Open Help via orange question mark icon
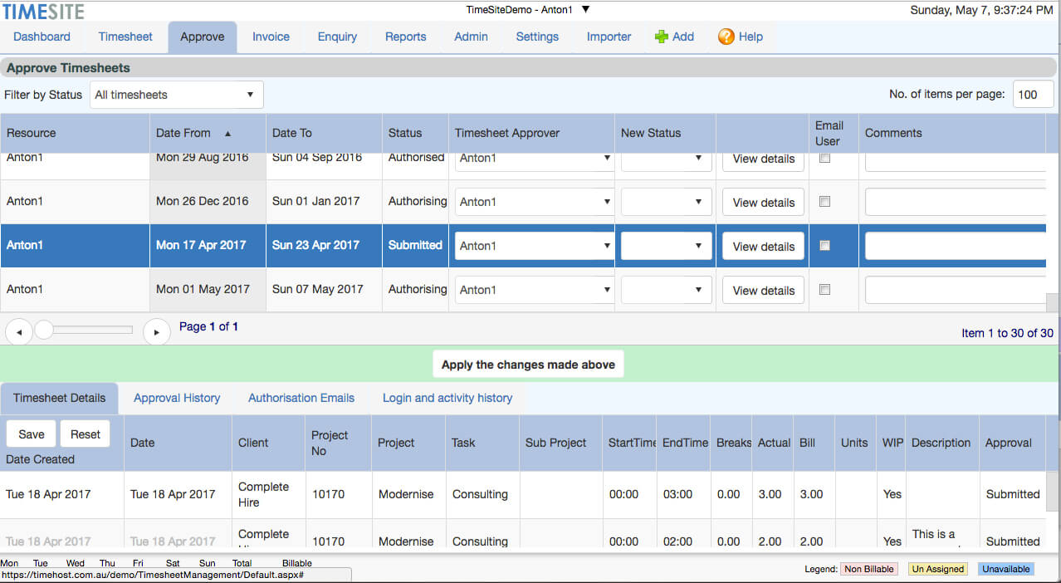 [x=726, y=37]
